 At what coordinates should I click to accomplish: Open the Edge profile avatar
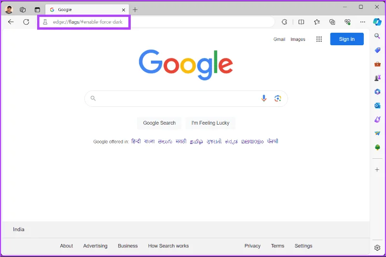coord(9,10)
